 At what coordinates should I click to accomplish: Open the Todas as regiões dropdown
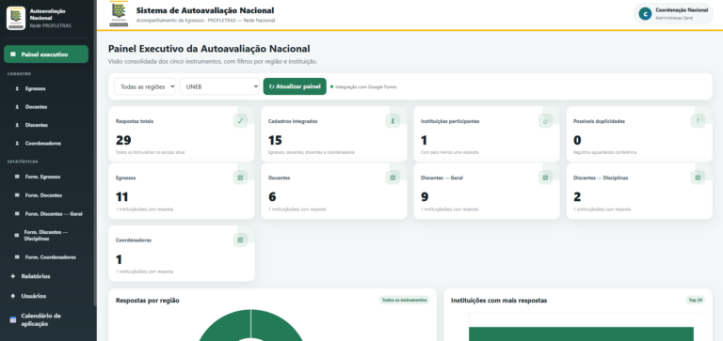pyautogui.click(x=145, y=86)
